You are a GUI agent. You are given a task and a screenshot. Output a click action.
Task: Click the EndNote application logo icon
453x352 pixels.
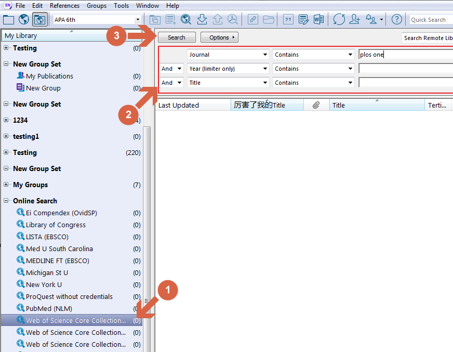click(8, 5)
